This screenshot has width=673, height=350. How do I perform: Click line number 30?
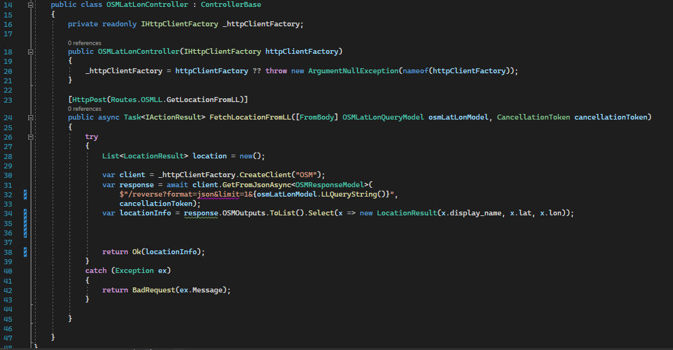[x=8, y=175]
